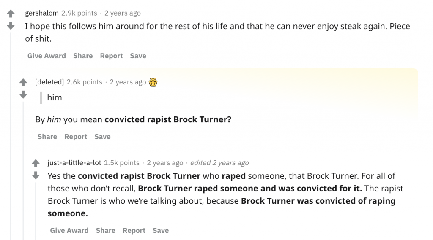This screenshot has height=240, width=433.
Task: Downvote just-a-little-a-lot's comment
Action: tap(36, 175)
